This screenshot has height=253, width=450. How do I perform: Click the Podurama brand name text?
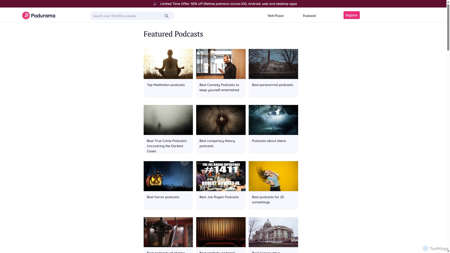coord(43,15)
